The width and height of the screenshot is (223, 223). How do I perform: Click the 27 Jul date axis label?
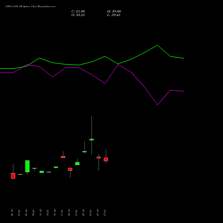click(x=105, y=212)
